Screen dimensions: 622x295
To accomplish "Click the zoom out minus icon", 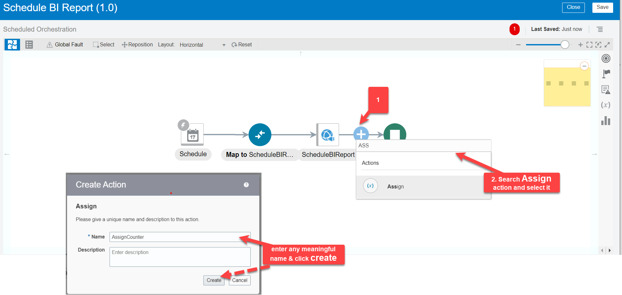I will (x=518, y=45).
